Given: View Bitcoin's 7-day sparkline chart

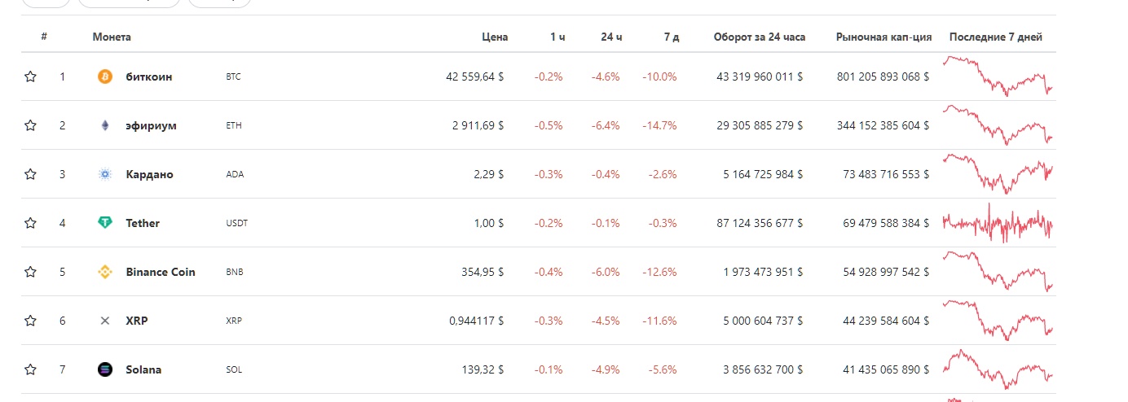Looking at the screenshot, I should point(998,76).
